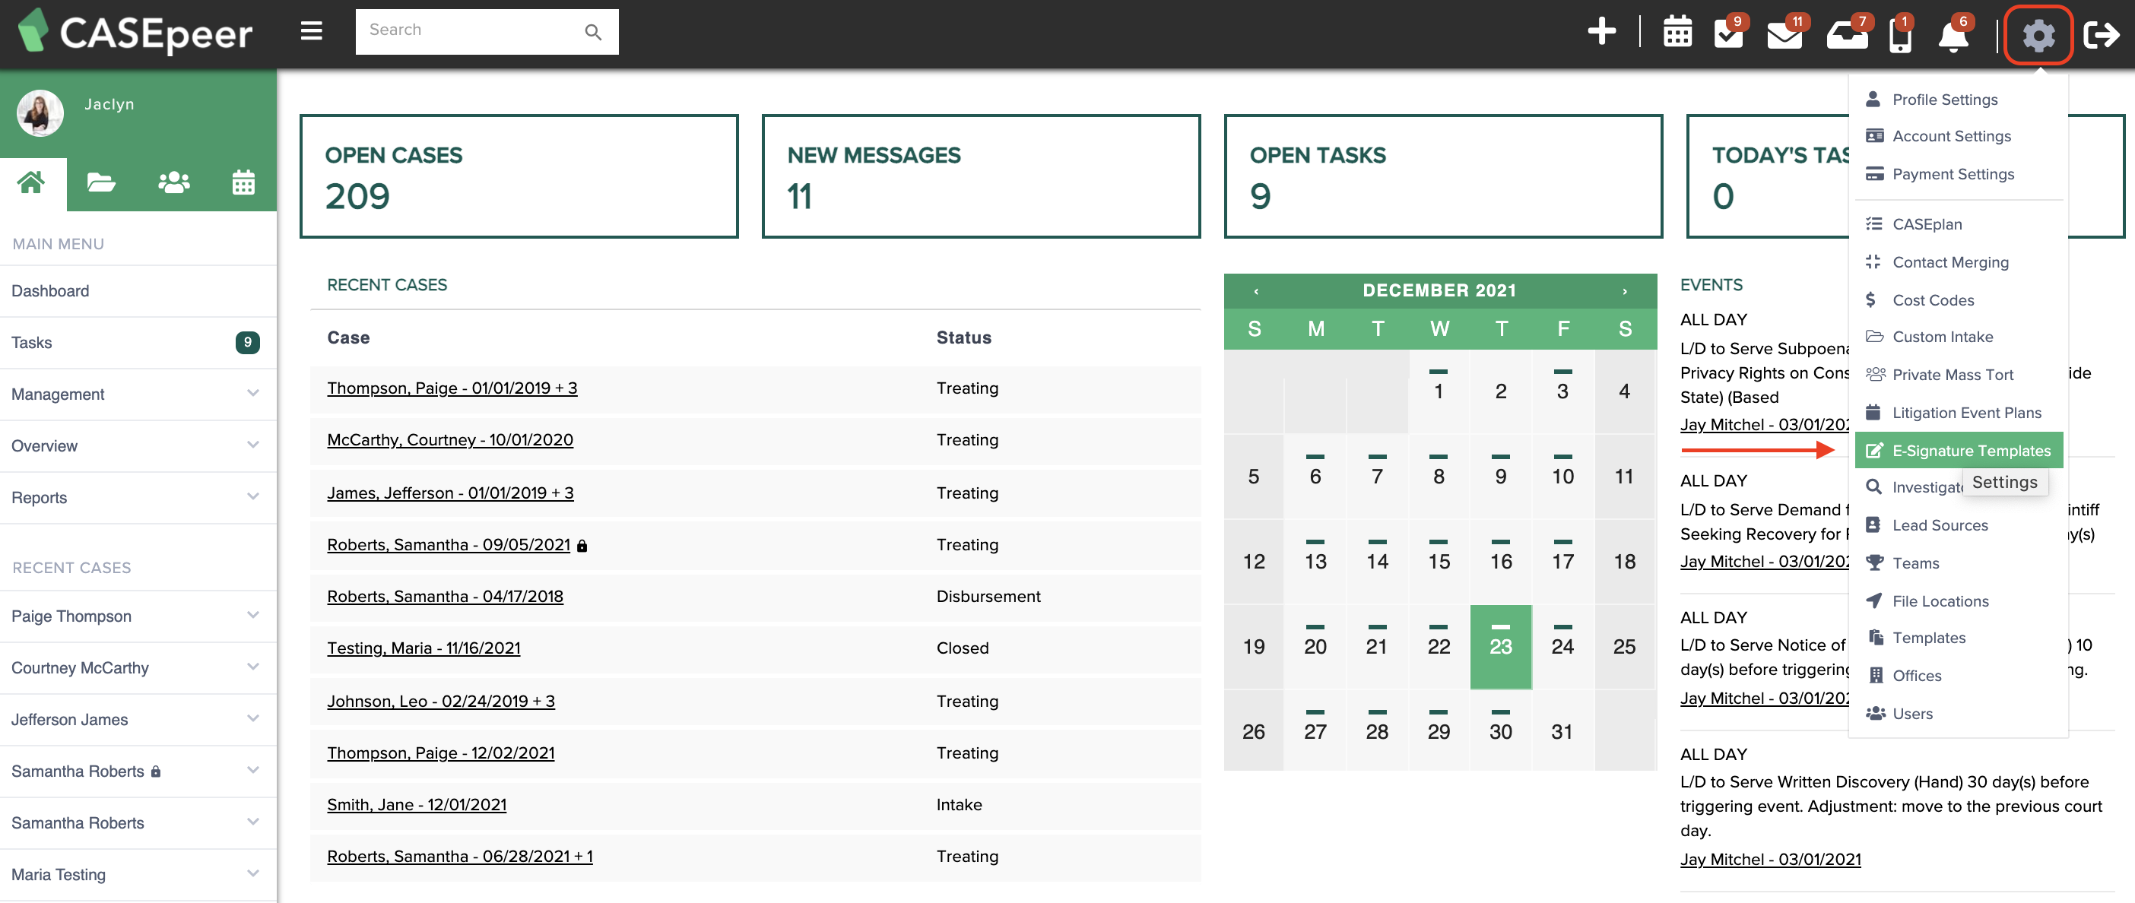This screenshot has height=903, width=2135.
Task: Open case Thompson, Paige - 01/01/2019 + 3
Action: (452, 388)
